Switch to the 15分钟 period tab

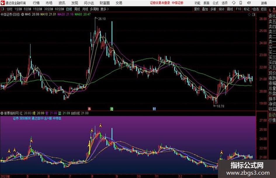tap(38, 9)
